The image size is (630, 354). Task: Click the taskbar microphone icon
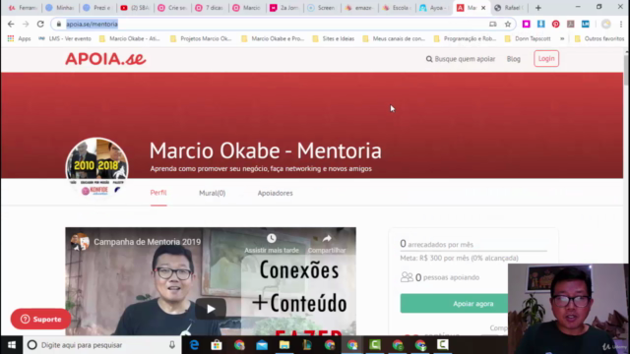(172, 345)
